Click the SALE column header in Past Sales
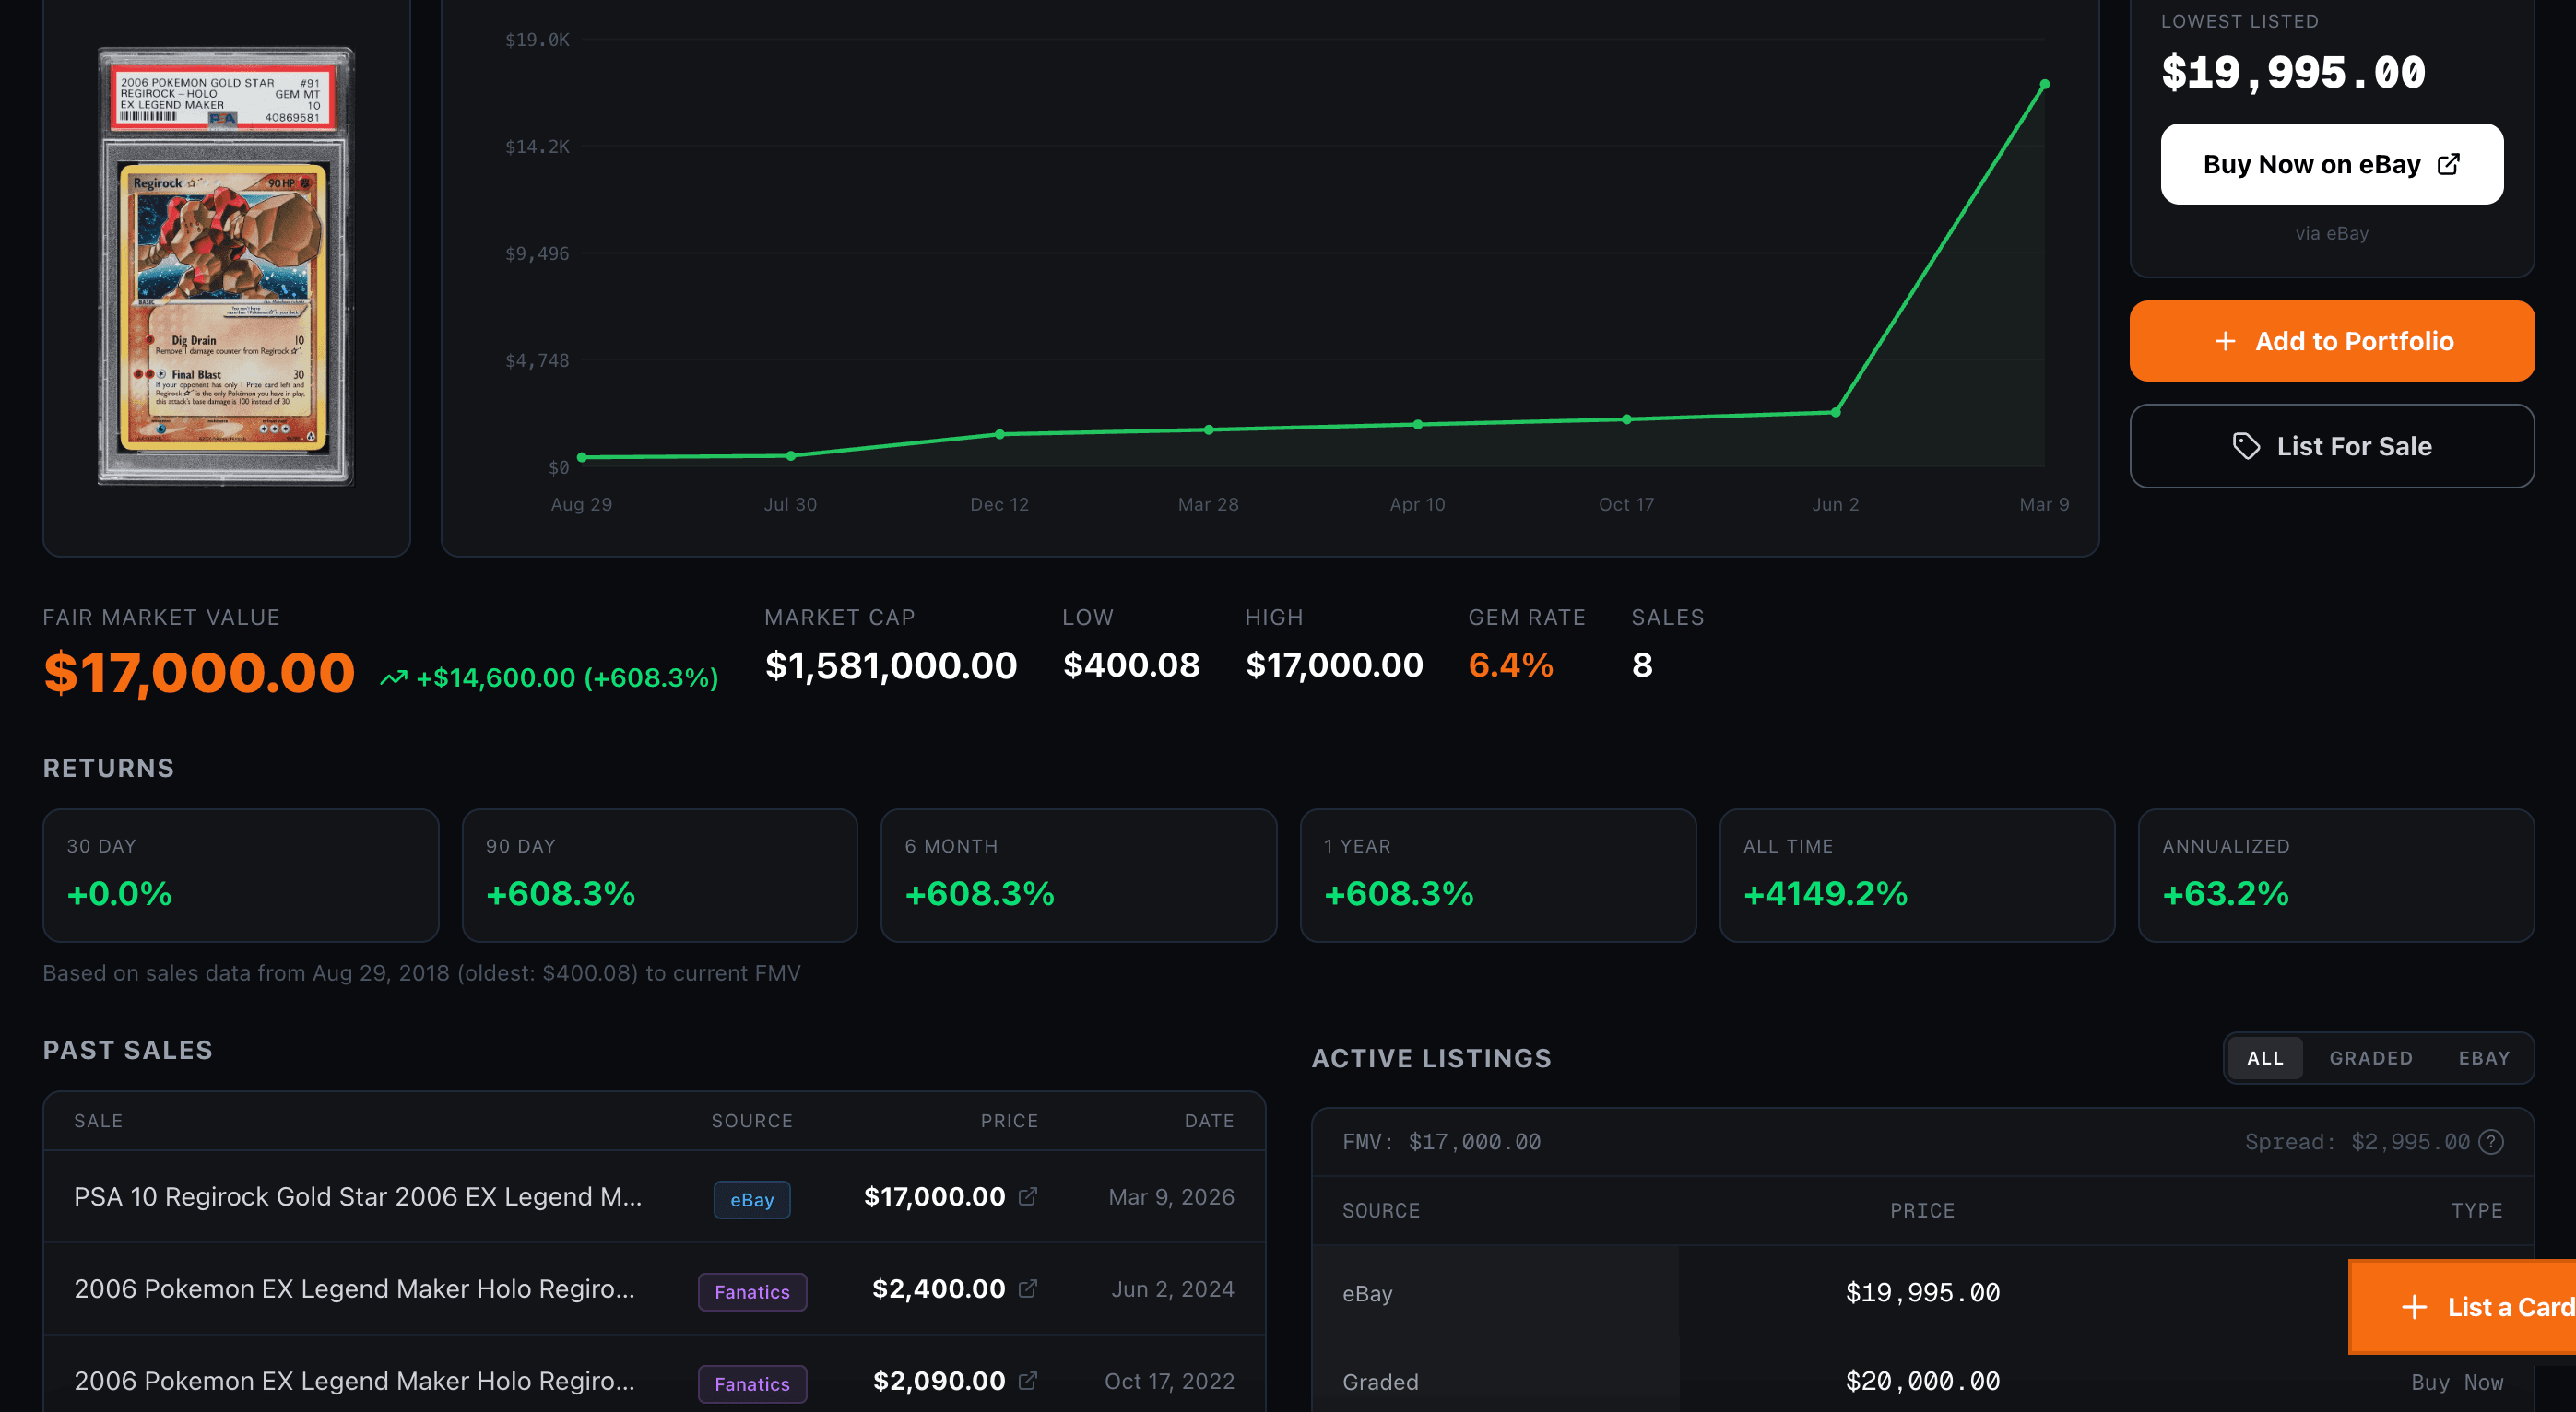 pos(98,1120)
